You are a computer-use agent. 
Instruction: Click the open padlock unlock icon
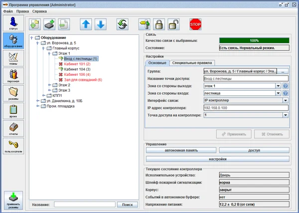[173, 24]
